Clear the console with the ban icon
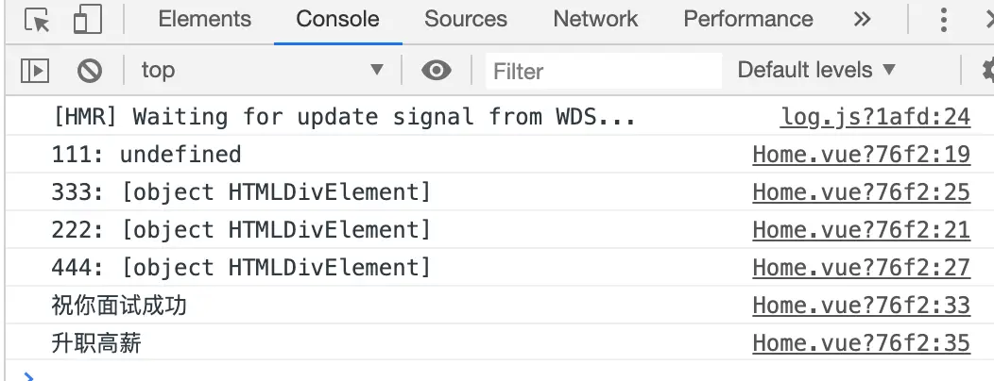 pyautogui.click(x=90, y=70)
